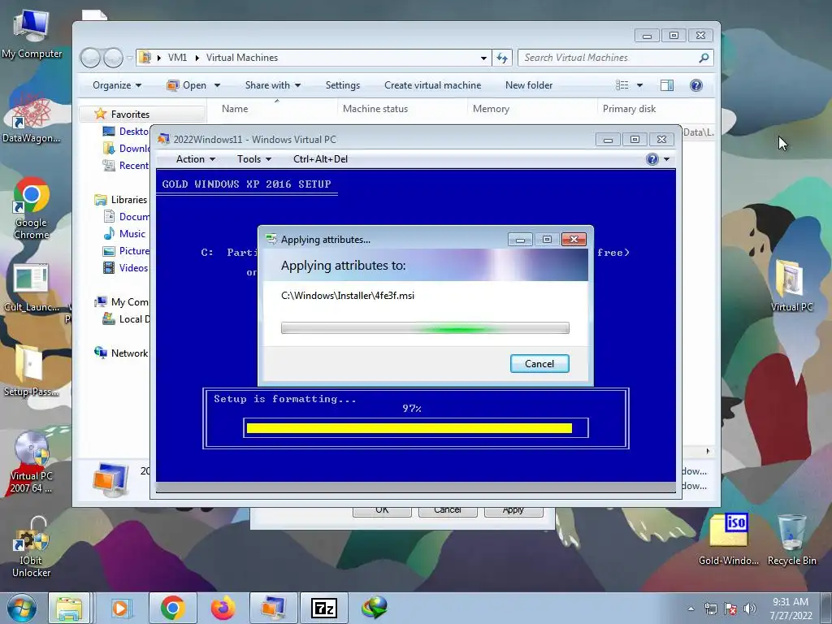The image size is (832, 624).
Task: Toggle the preview pane icon
Action: pyautogui.click(x=667, y=85)
